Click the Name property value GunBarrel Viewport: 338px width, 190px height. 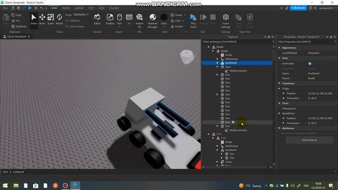[x=314, y=73]
